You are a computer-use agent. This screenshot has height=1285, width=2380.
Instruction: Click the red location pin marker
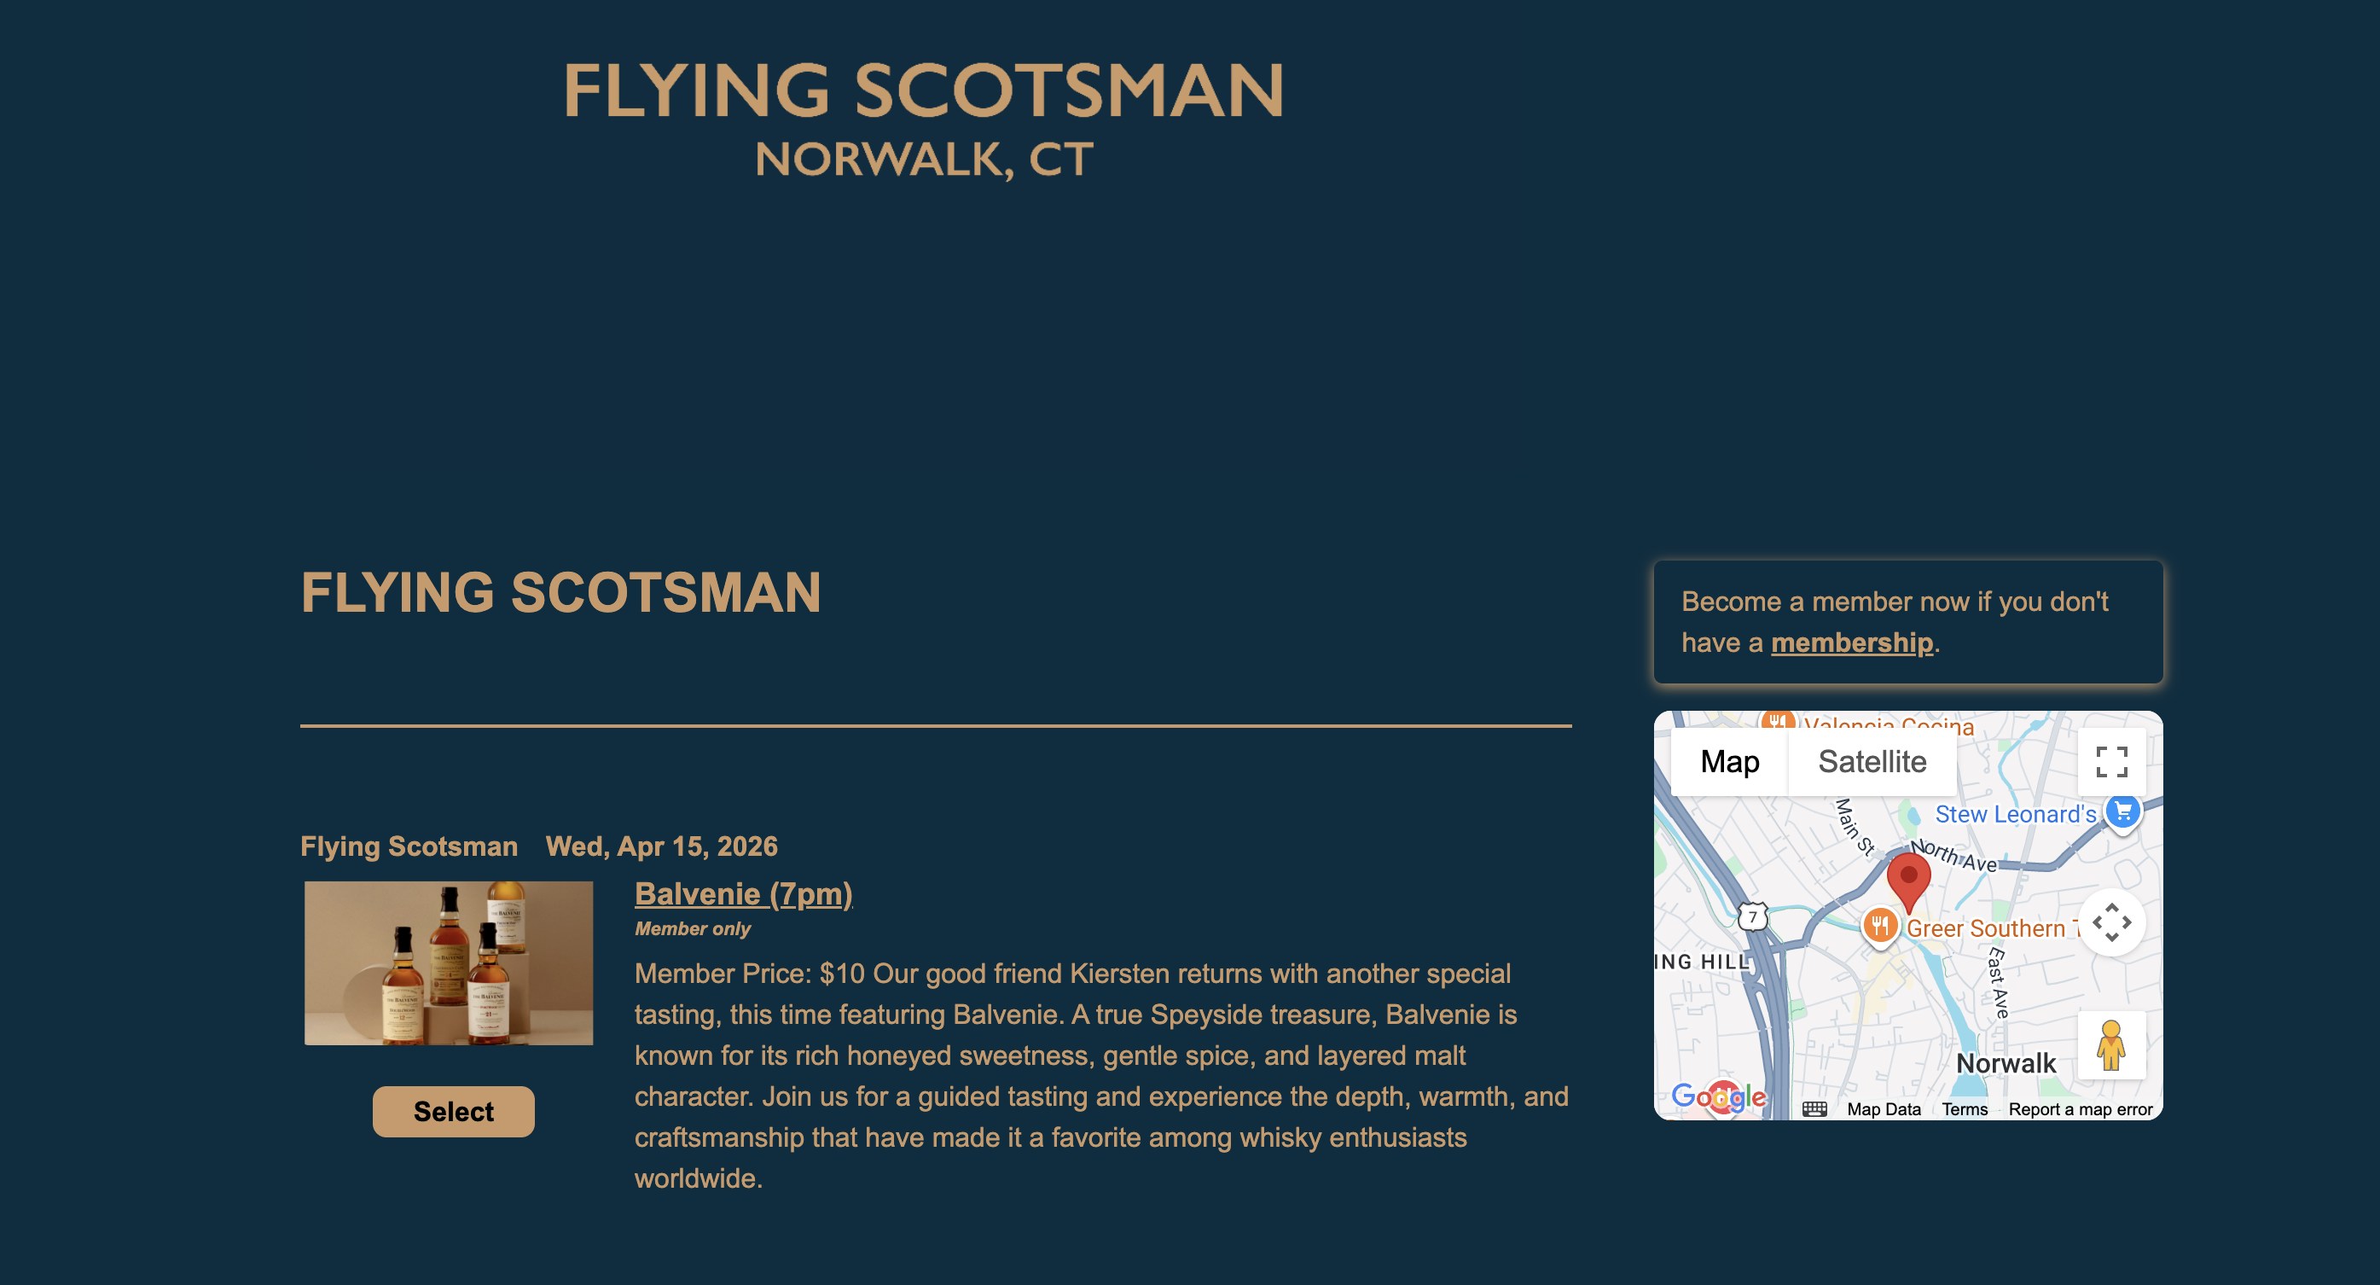pos(1908,878)
